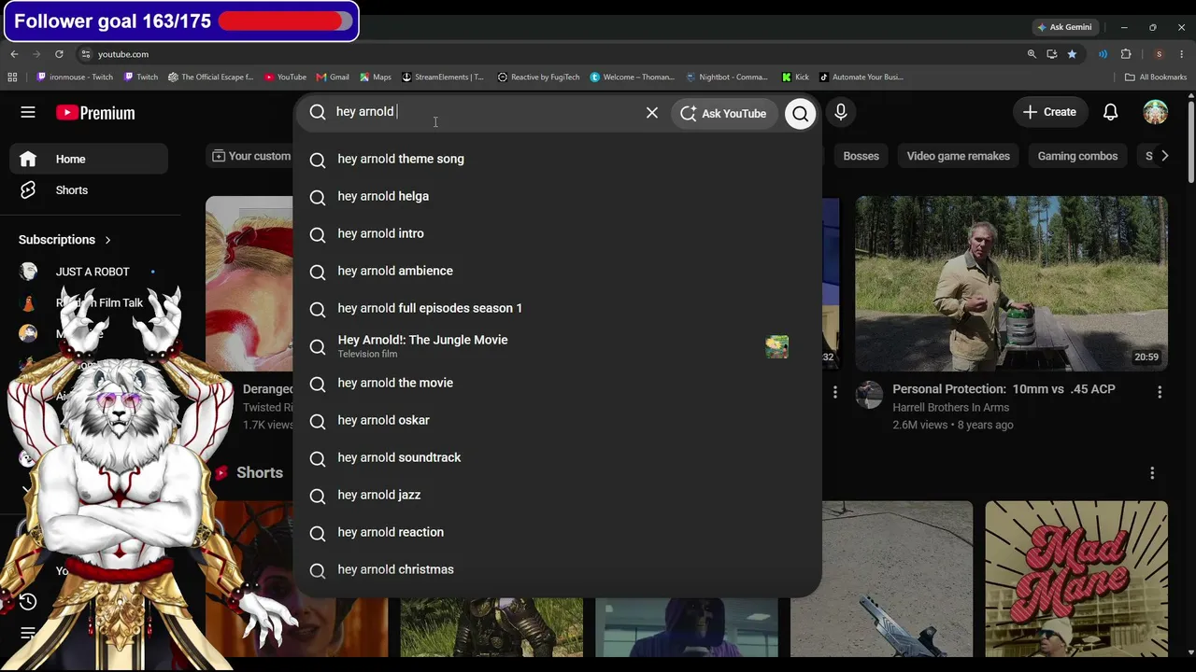Image resolution: width=1196 pixels, height=672 pixels.
Task: Select the "hey arnold the movie" suggestion
Action: coord(557,383)
